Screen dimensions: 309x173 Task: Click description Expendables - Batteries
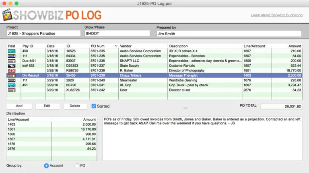187,56
